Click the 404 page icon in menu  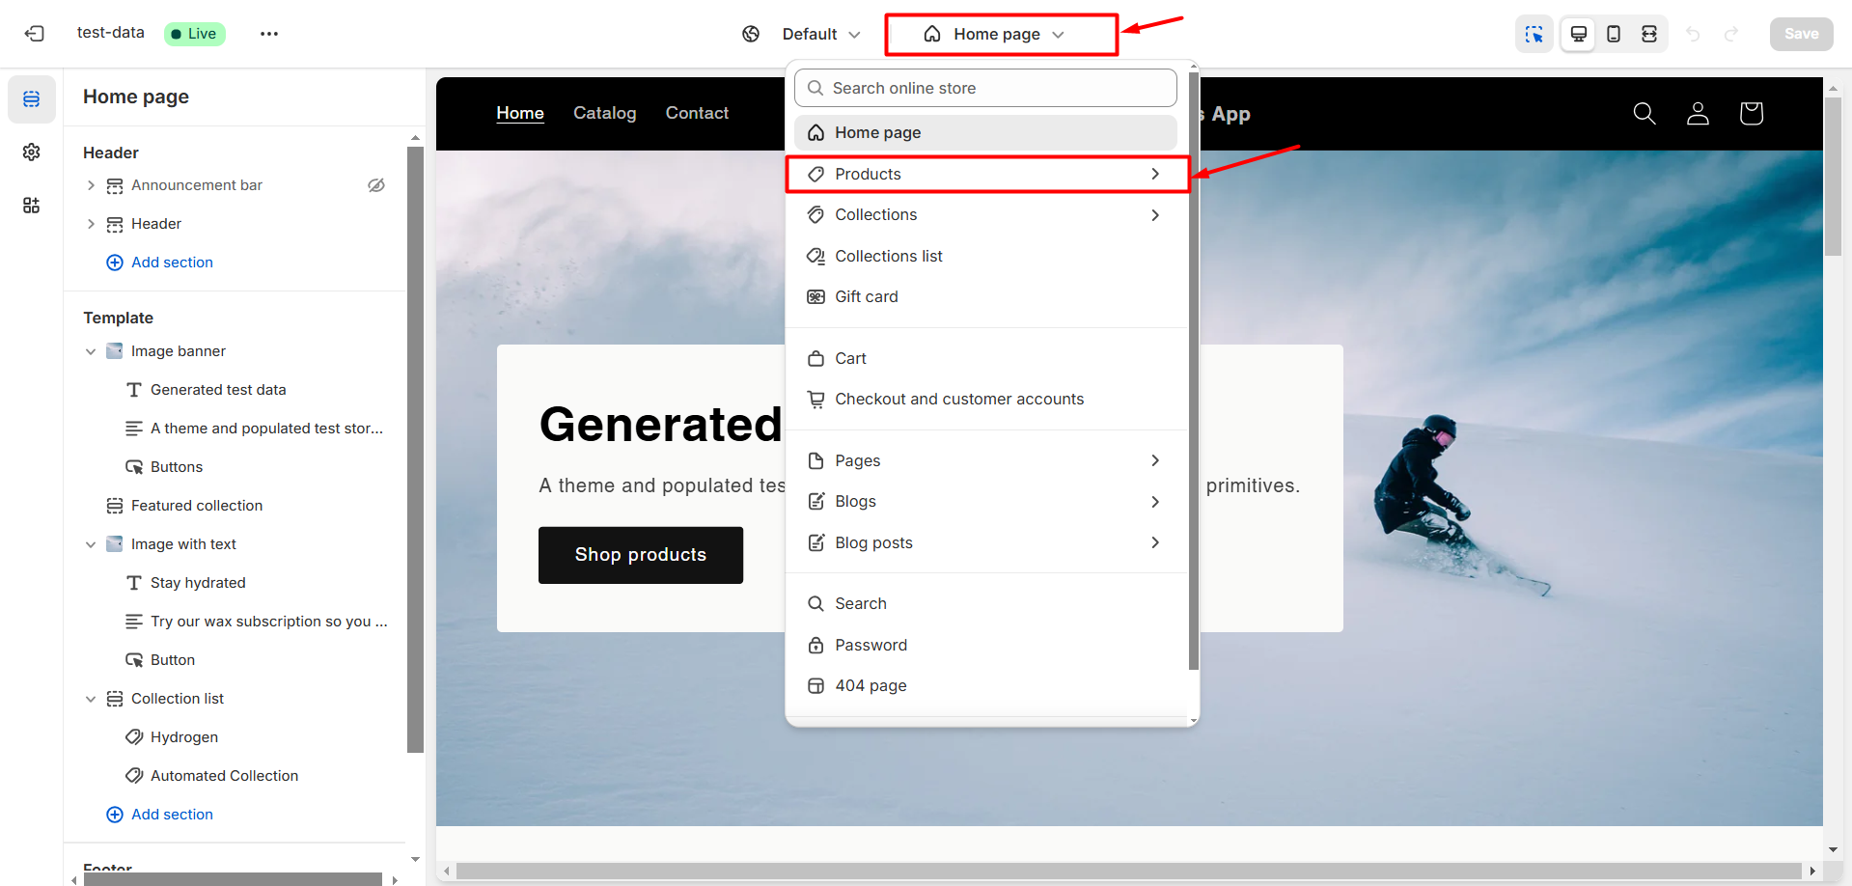pos(815,685)
